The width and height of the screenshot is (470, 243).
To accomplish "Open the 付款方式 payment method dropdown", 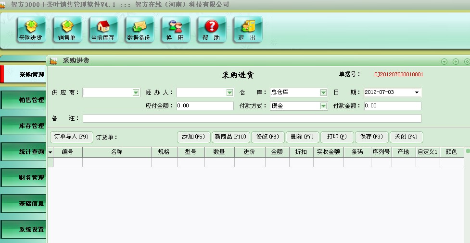I will coord(323,106).
